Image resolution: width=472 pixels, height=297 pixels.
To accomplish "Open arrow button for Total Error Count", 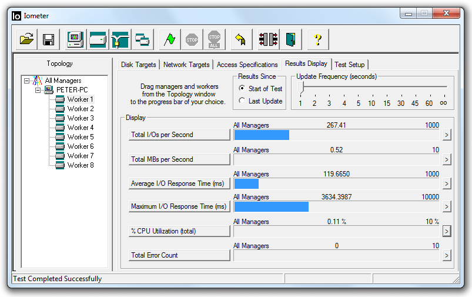I will pos(447,255).
